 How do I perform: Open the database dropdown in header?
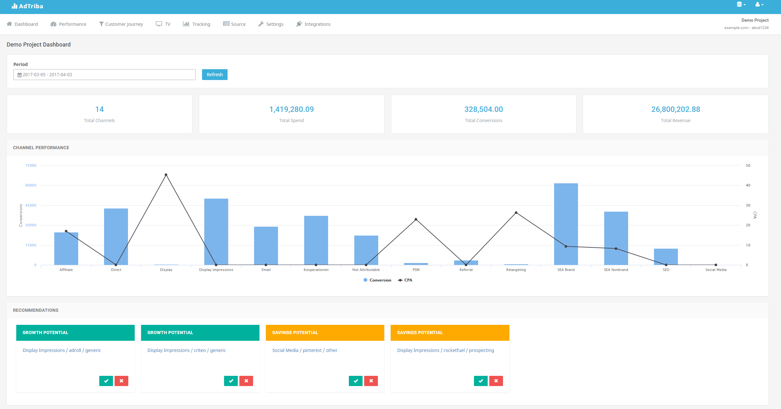coord(741,4)
